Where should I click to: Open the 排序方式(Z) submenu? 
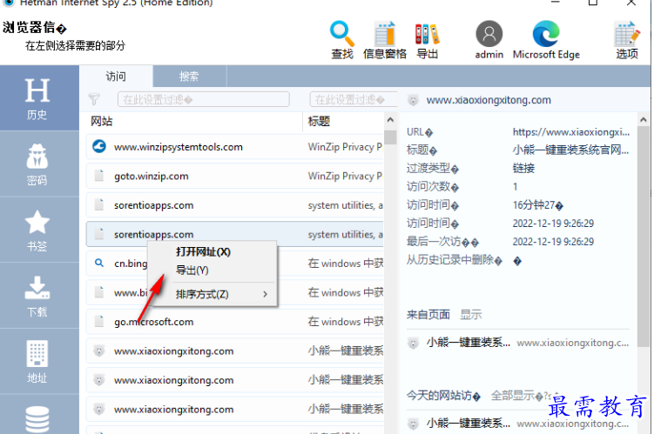point(212,294)
